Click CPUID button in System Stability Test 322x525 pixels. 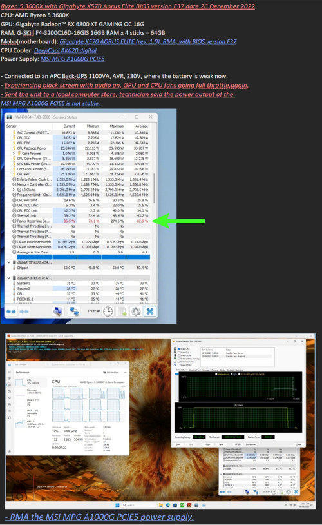pyautogui.click(x=238, y=444)
